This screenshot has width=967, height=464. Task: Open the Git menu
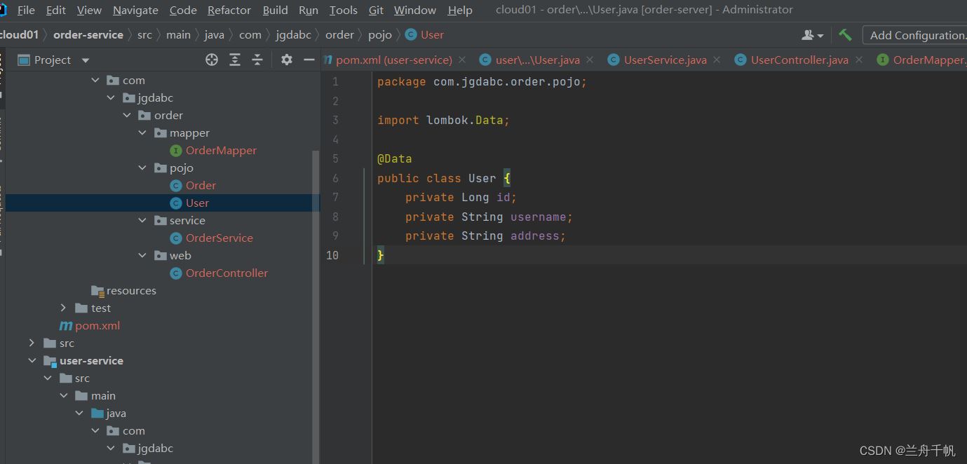click(376, 10)
